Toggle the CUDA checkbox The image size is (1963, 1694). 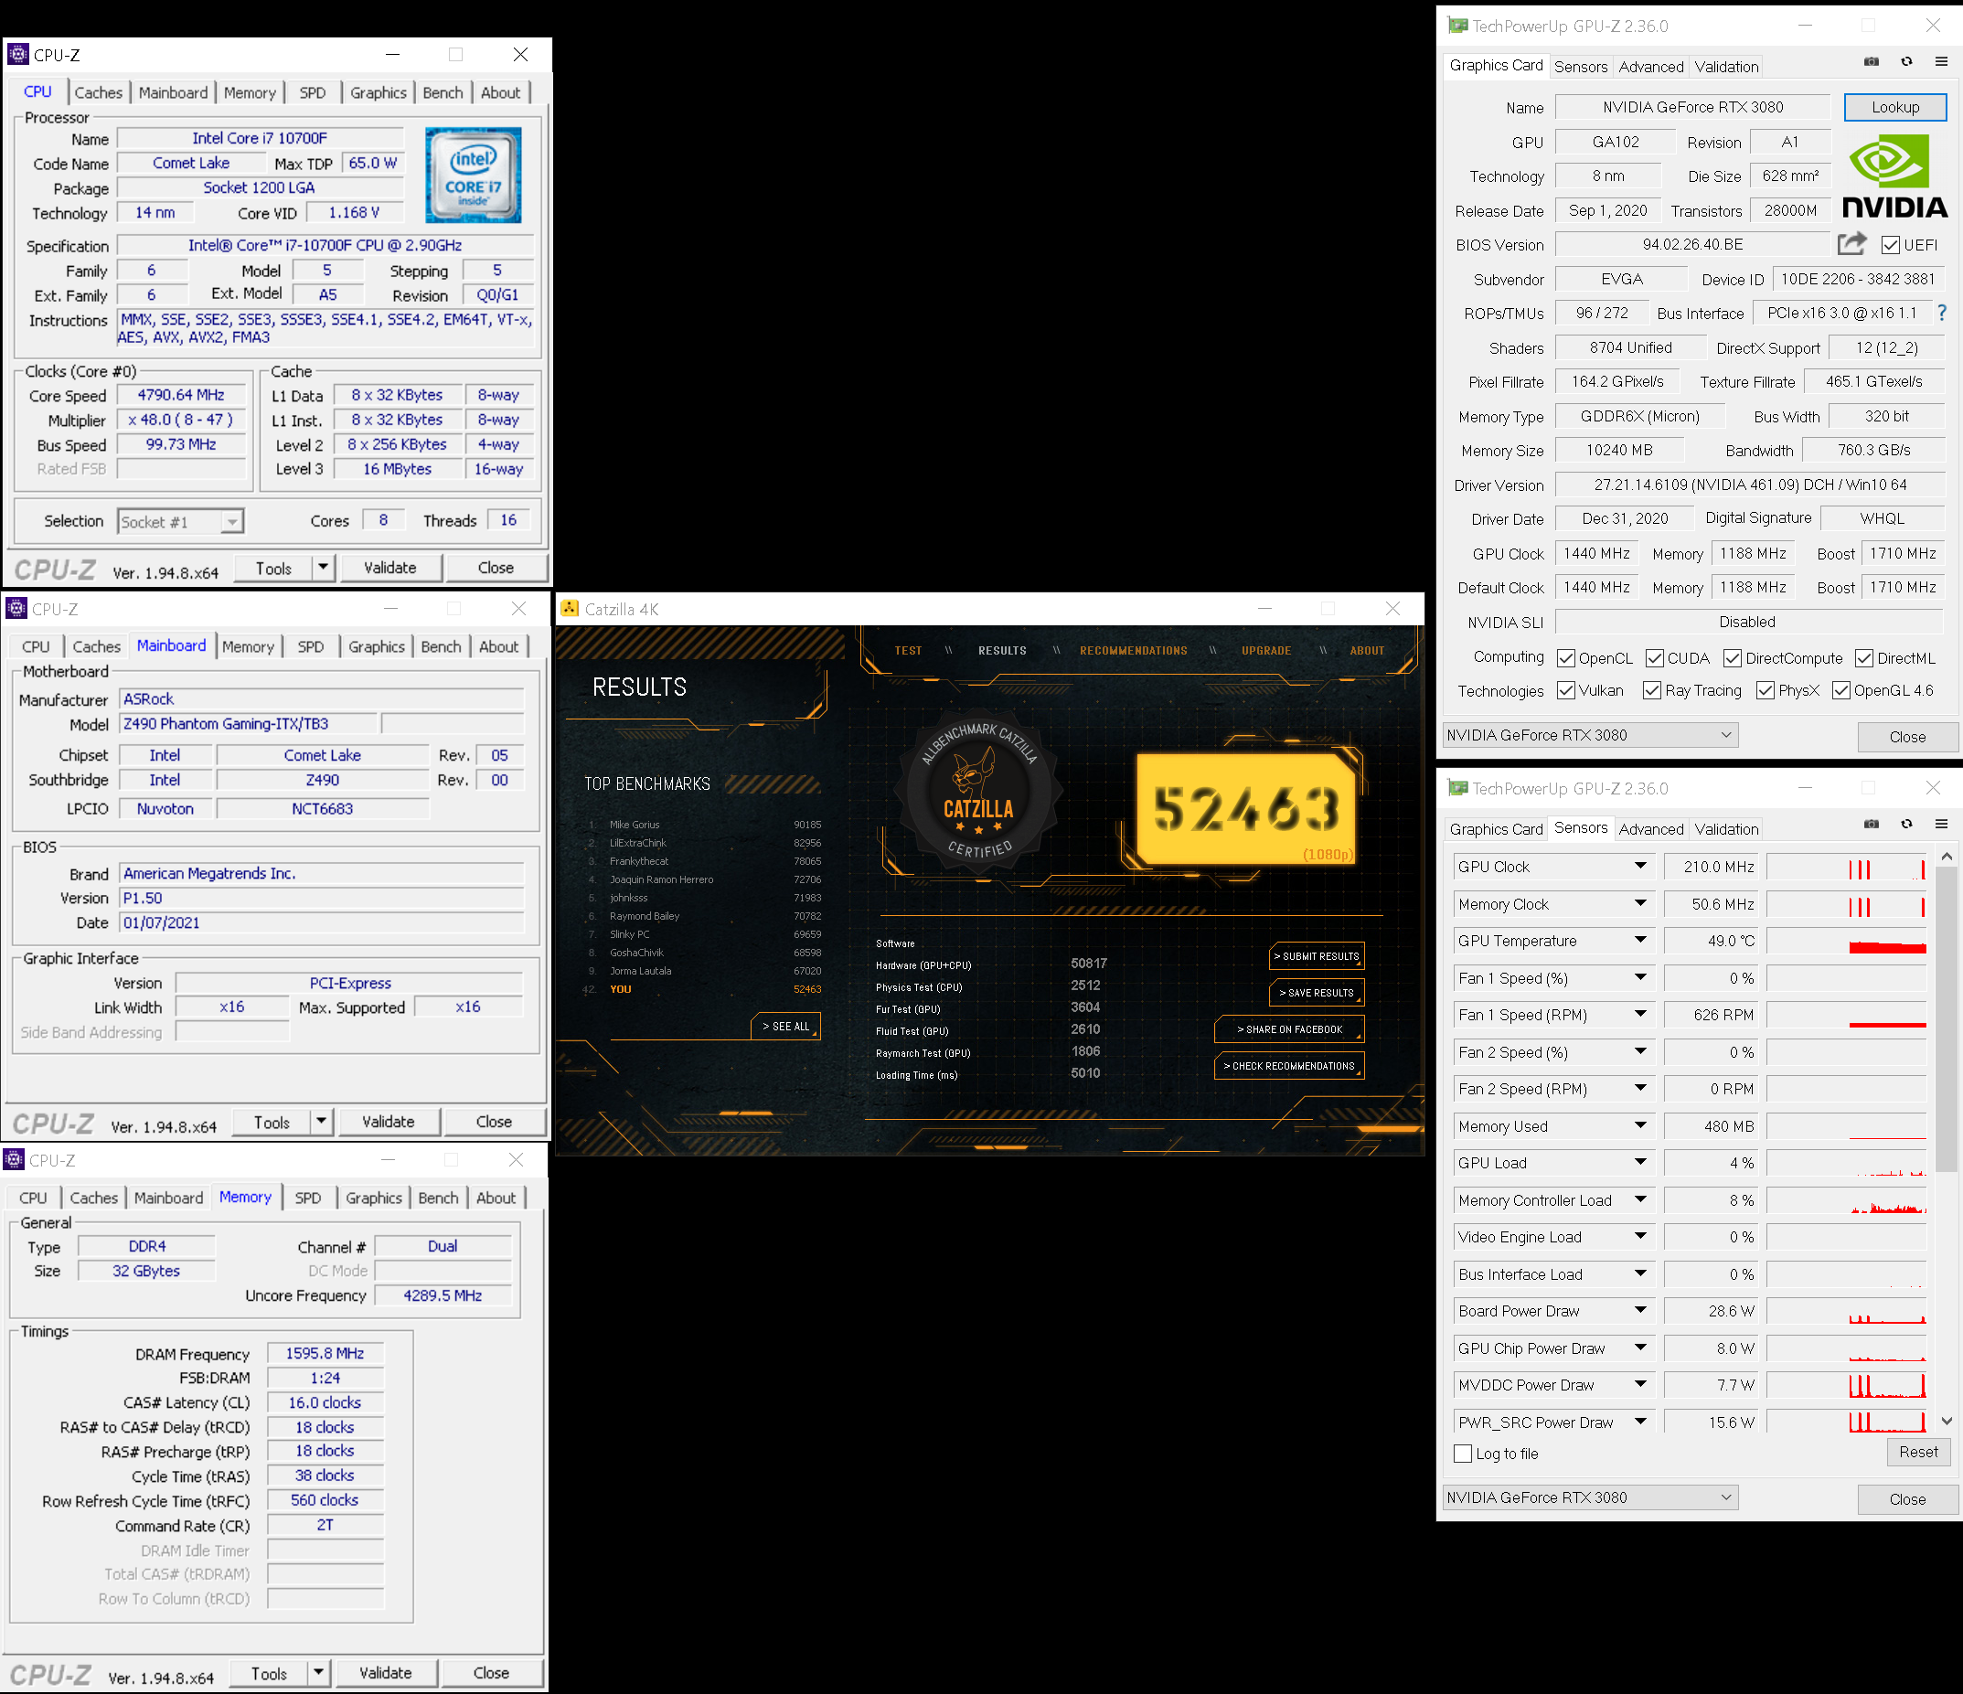point(1655,658)
